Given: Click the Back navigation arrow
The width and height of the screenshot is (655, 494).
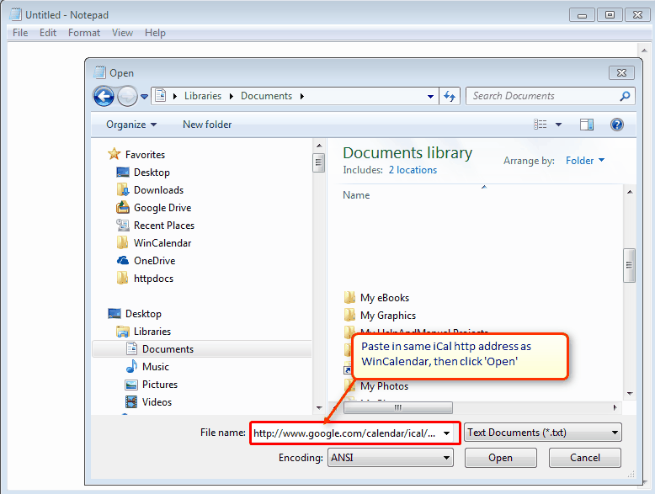Looking at the screenshot, I should (104, 96).
